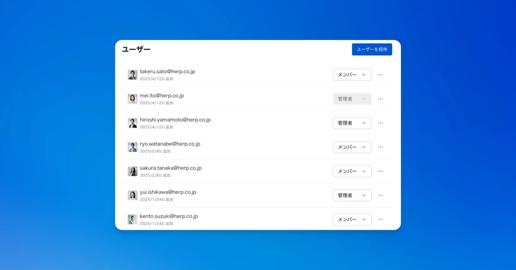This screenshot has height=270, width=516.
Task: Select email ryo.watanabe@herp.co.jp
Action: [x=169, y=144]
